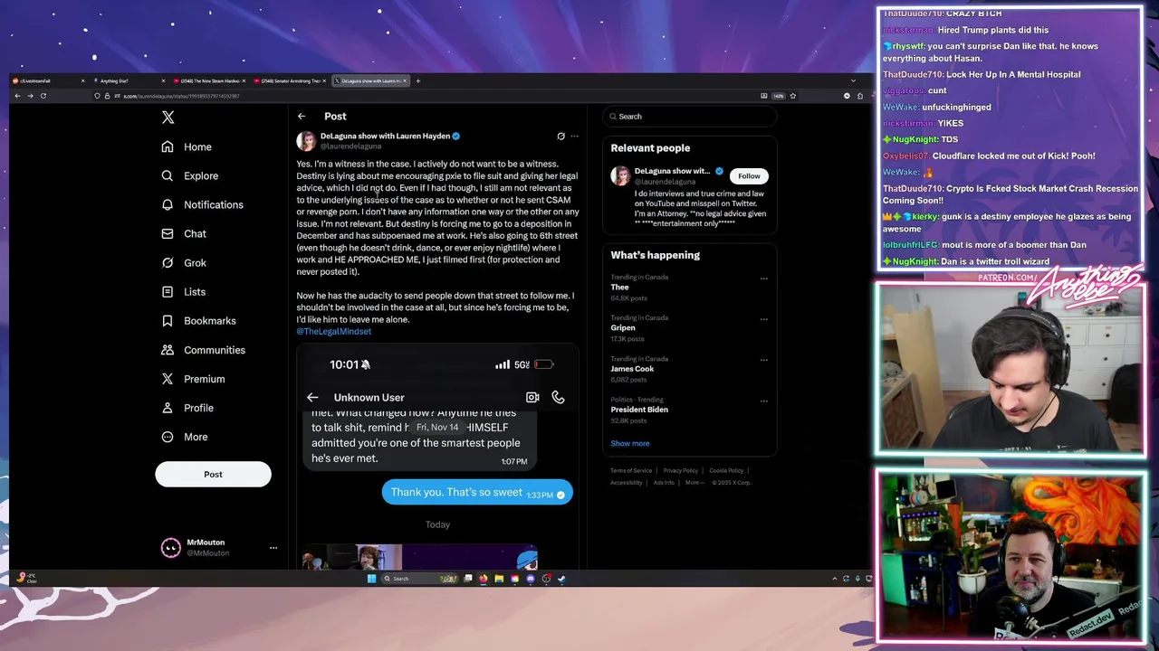
Task: Open options for President Biden trend
Action: (x=764, y=401)
